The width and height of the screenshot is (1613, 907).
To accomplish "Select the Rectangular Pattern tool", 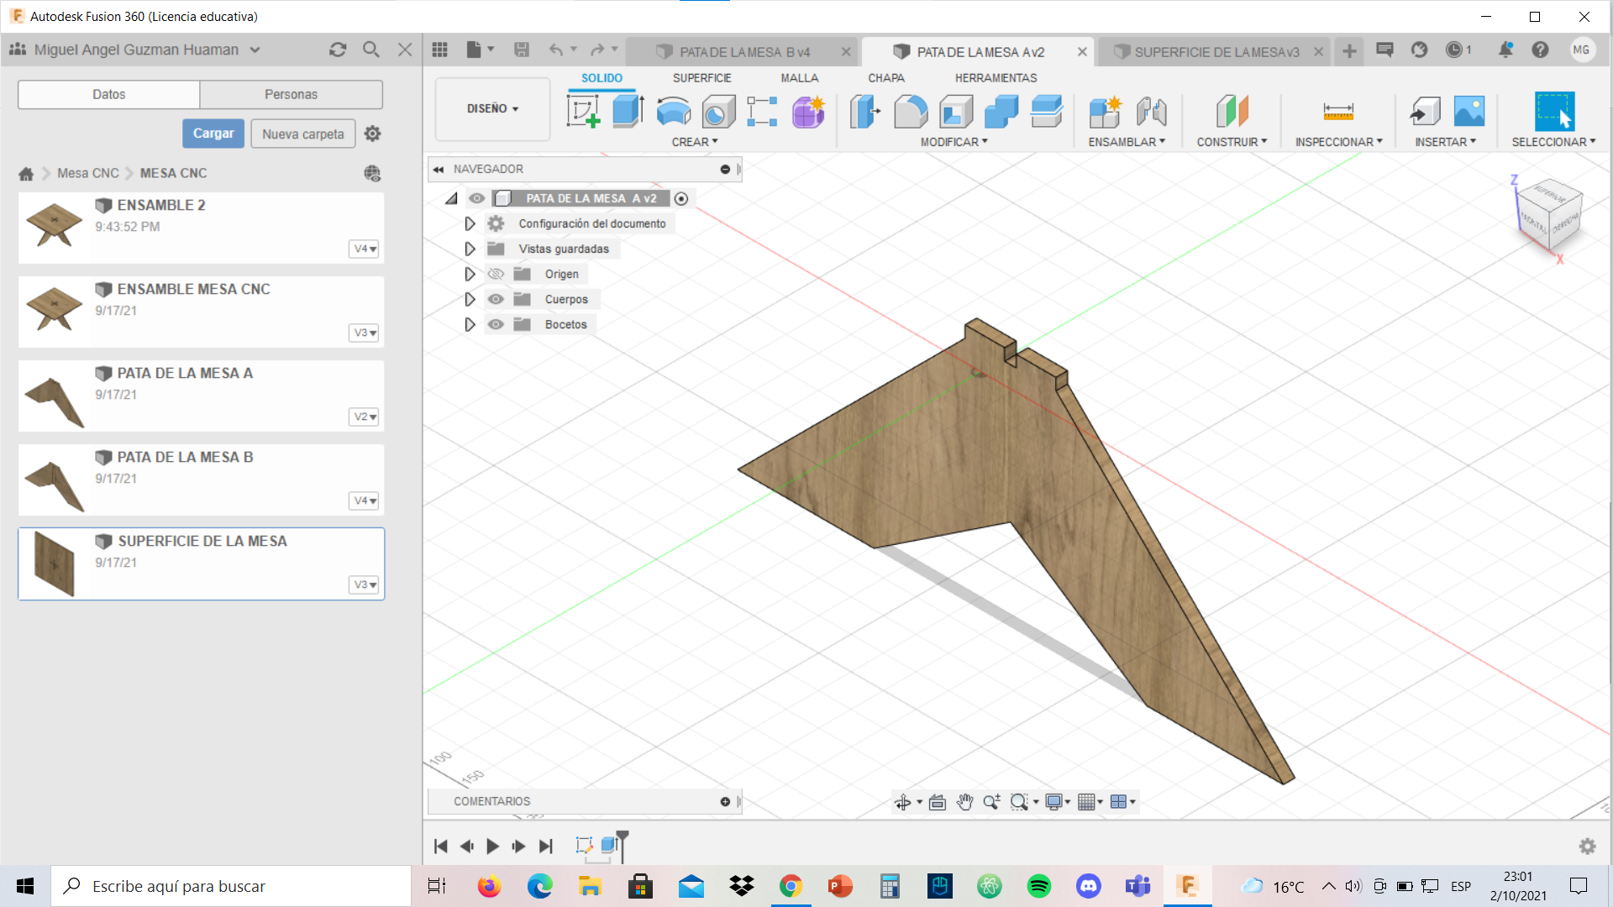I will click(x=762, y=111).
